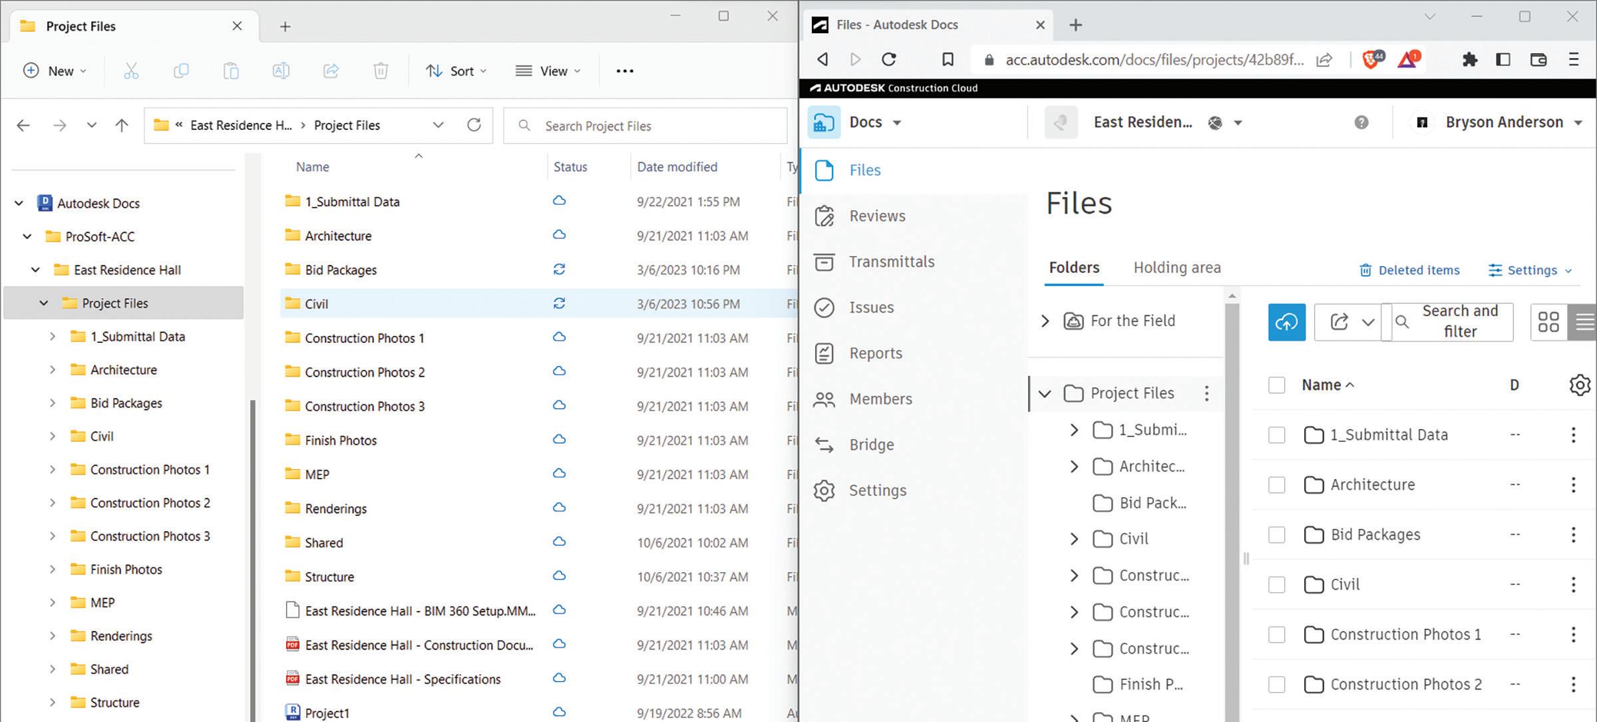This screenshot has width=1597, height=722.
Task: Expand the MEP folder in Explorer tree
Action: [53, 602]
